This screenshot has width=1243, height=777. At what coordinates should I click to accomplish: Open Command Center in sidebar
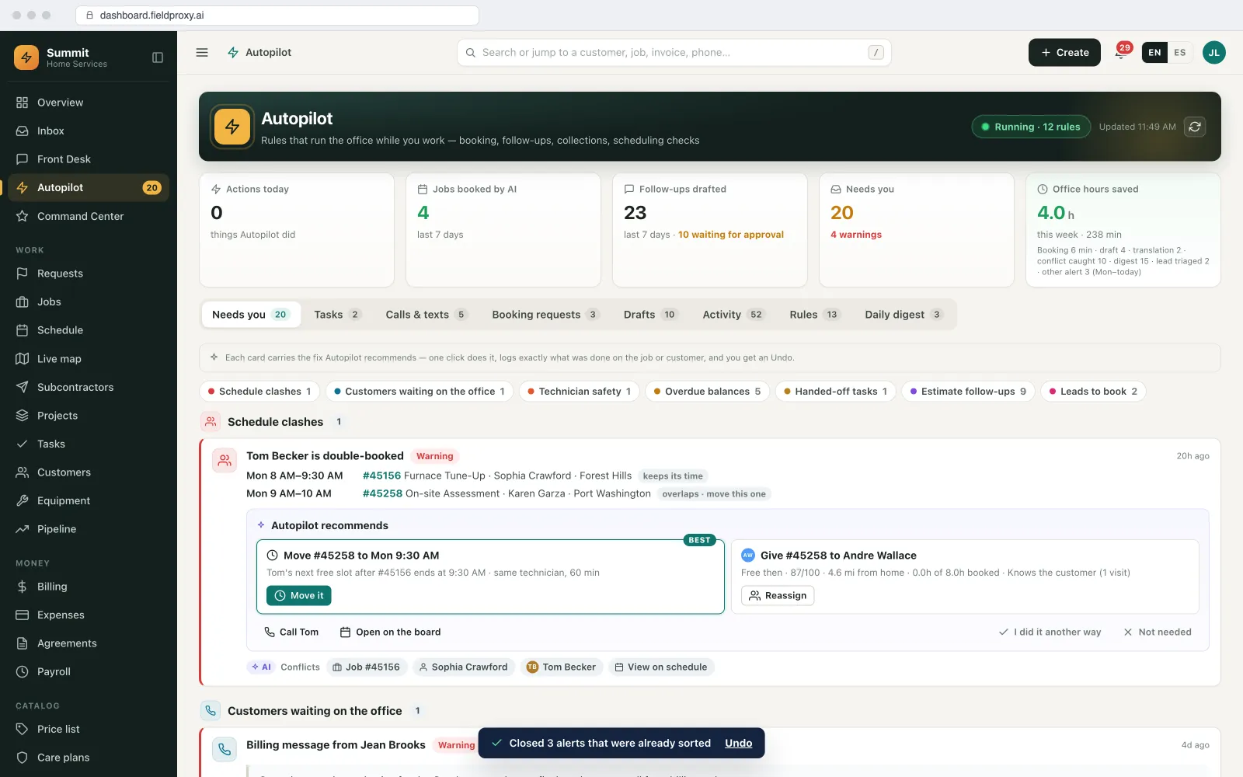(x=88, y=216)
